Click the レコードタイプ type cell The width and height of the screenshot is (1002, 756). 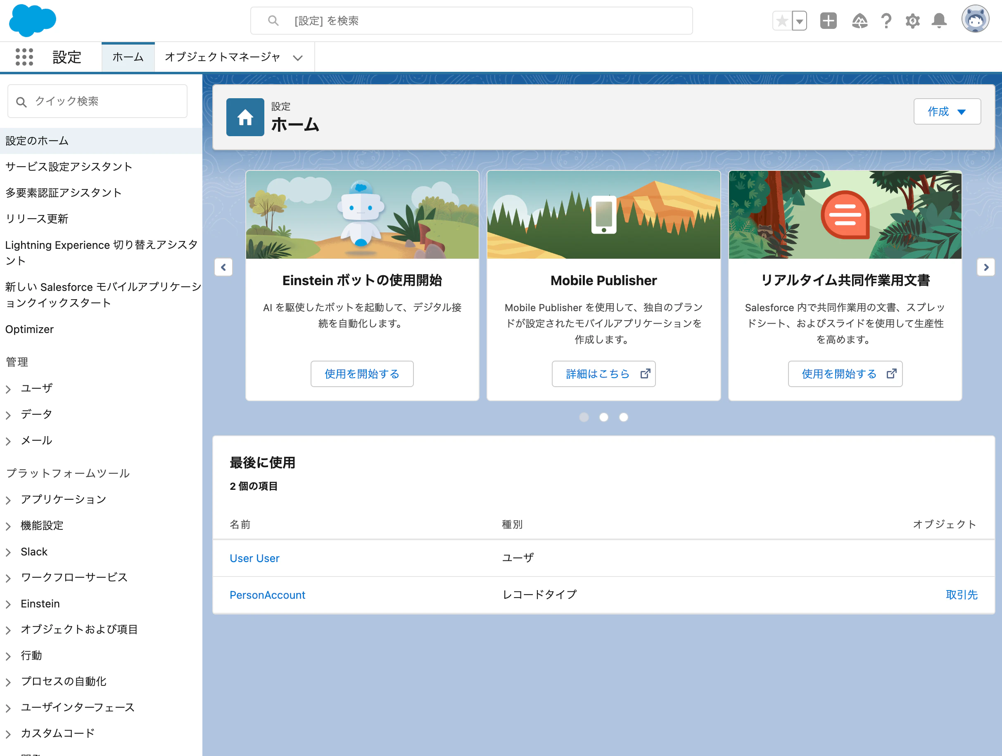pos(539,594)
